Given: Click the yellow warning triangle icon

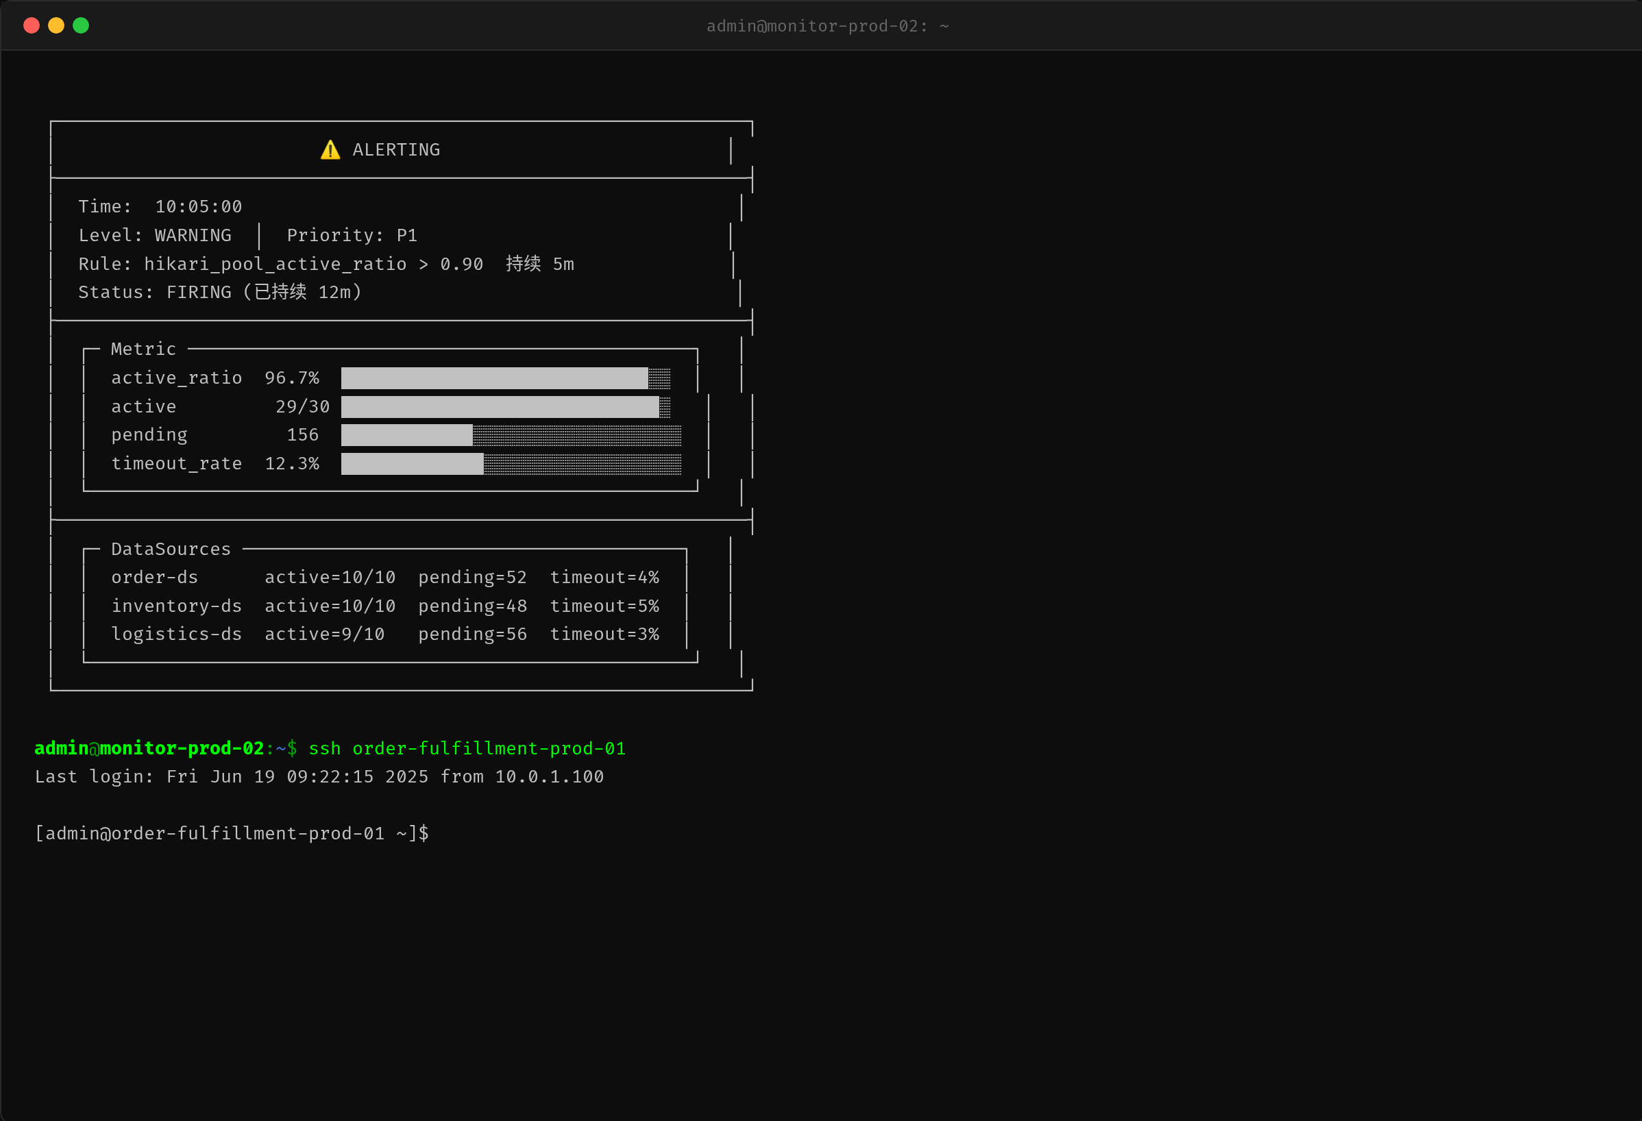Looking at the screenshot, I should click(x=330, y=150).
